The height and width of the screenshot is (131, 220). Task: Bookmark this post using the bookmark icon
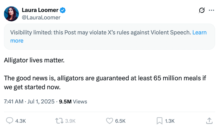coord(159,121)
